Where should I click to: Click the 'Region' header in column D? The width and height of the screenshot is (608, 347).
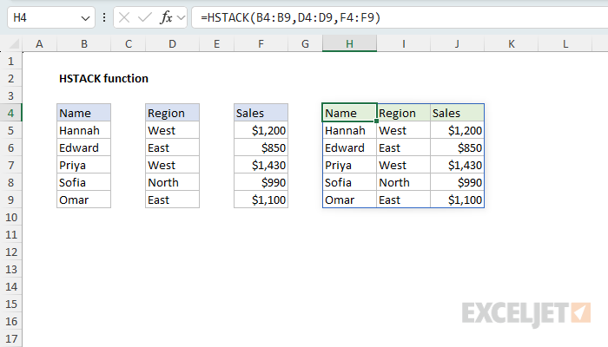pos(173,113)
